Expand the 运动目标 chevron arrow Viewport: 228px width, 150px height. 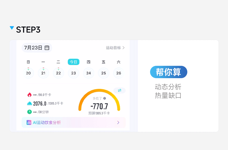click(x=124, y=48)
